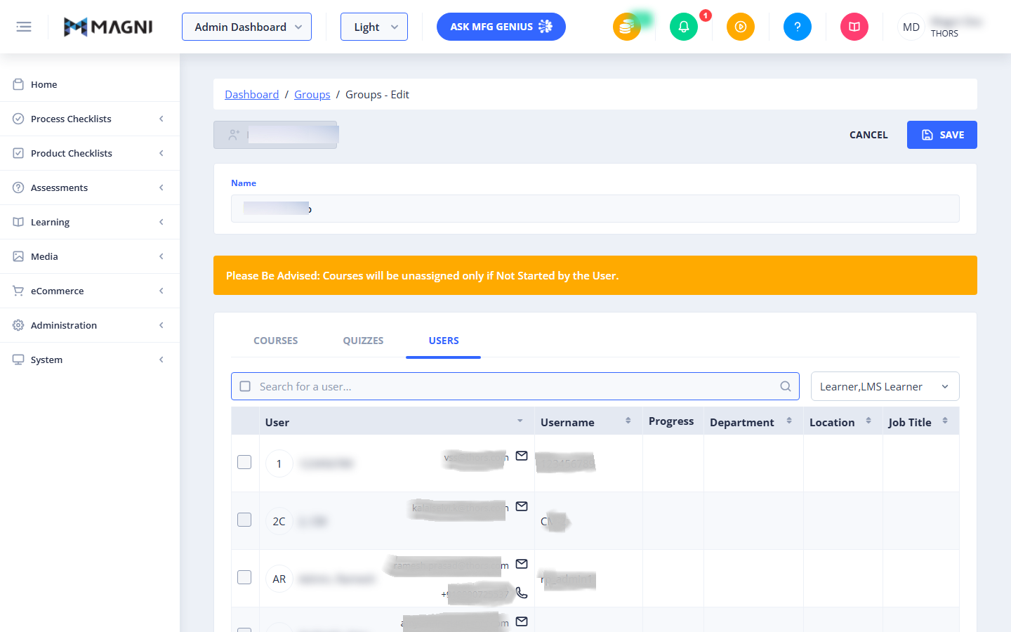Switch to the COURSES tab
This screenshot has height=632, width=1011.
coord(275,341)
